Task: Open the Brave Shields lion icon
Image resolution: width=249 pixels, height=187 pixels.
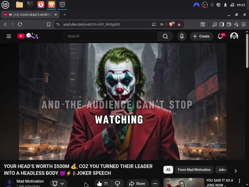Action: point(171,24)
